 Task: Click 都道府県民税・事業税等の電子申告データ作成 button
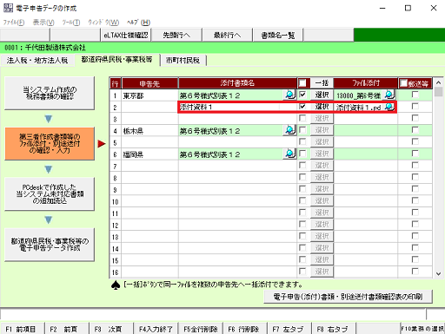(50, 245)
